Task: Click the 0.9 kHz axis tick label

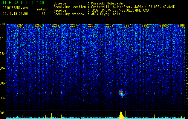Action: point(3,68)
